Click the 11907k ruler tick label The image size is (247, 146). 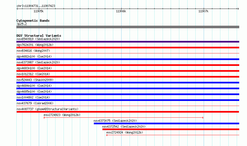point(203,11)
